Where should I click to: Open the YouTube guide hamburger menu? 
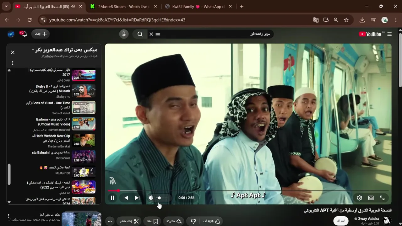(x=389, y=34)
